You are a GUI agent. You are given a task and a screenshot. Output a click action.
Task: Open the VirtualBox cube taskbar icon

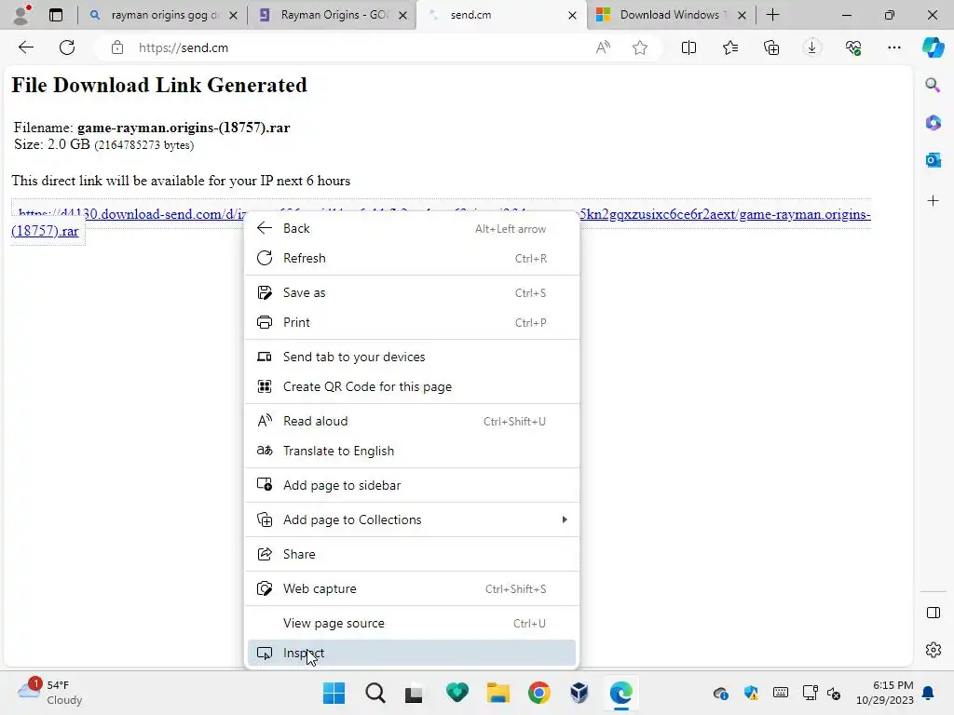(x=579, y=693)
